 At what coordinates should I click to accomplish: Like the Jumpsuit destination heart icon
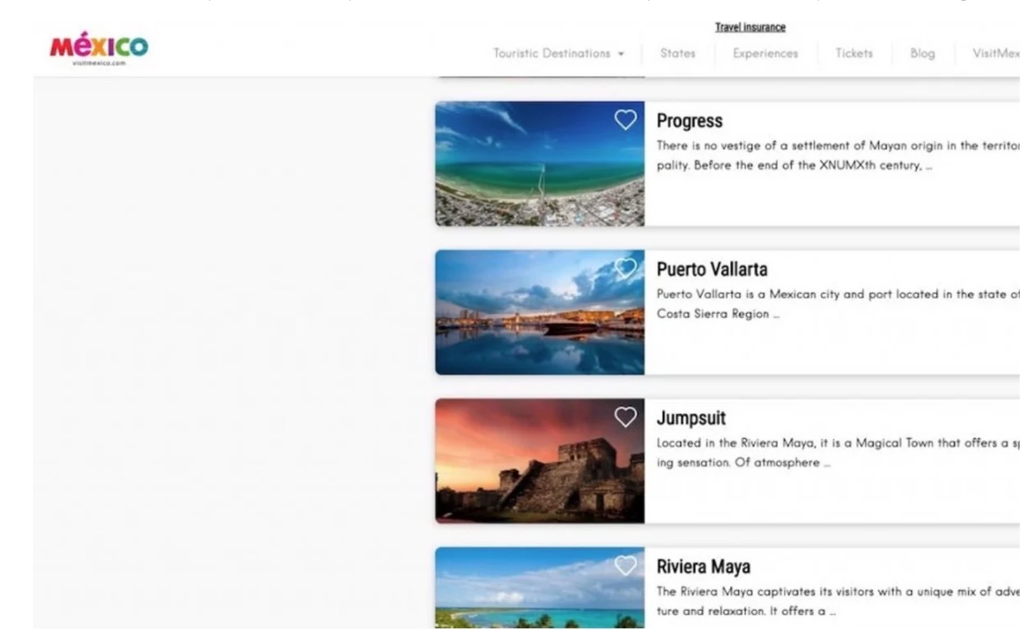click(625, 417)
